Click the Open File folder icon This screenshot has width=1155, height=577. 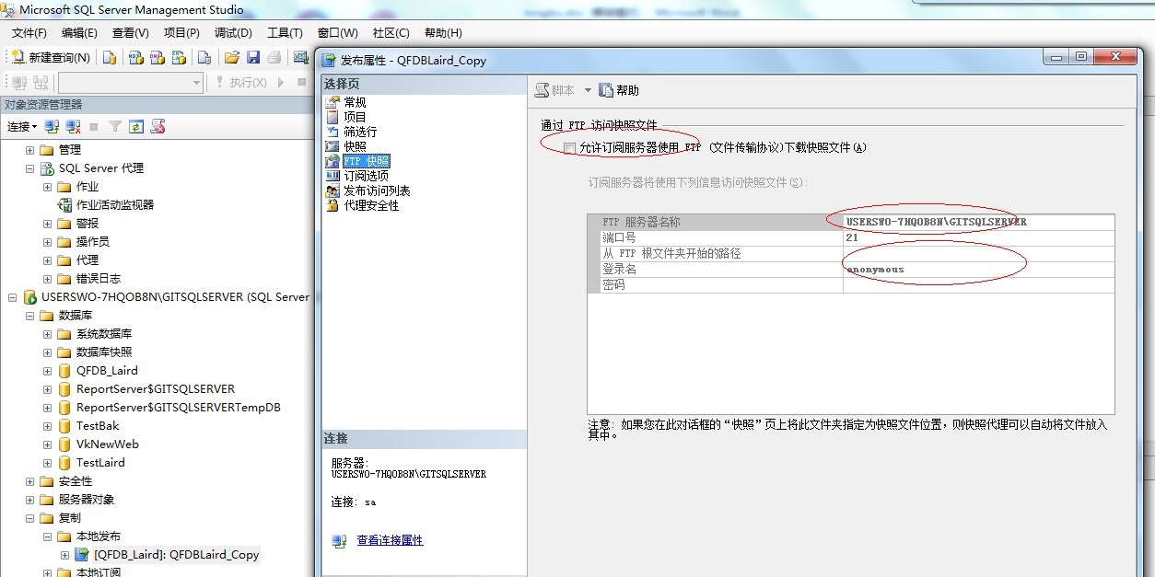tap(232, 57)
